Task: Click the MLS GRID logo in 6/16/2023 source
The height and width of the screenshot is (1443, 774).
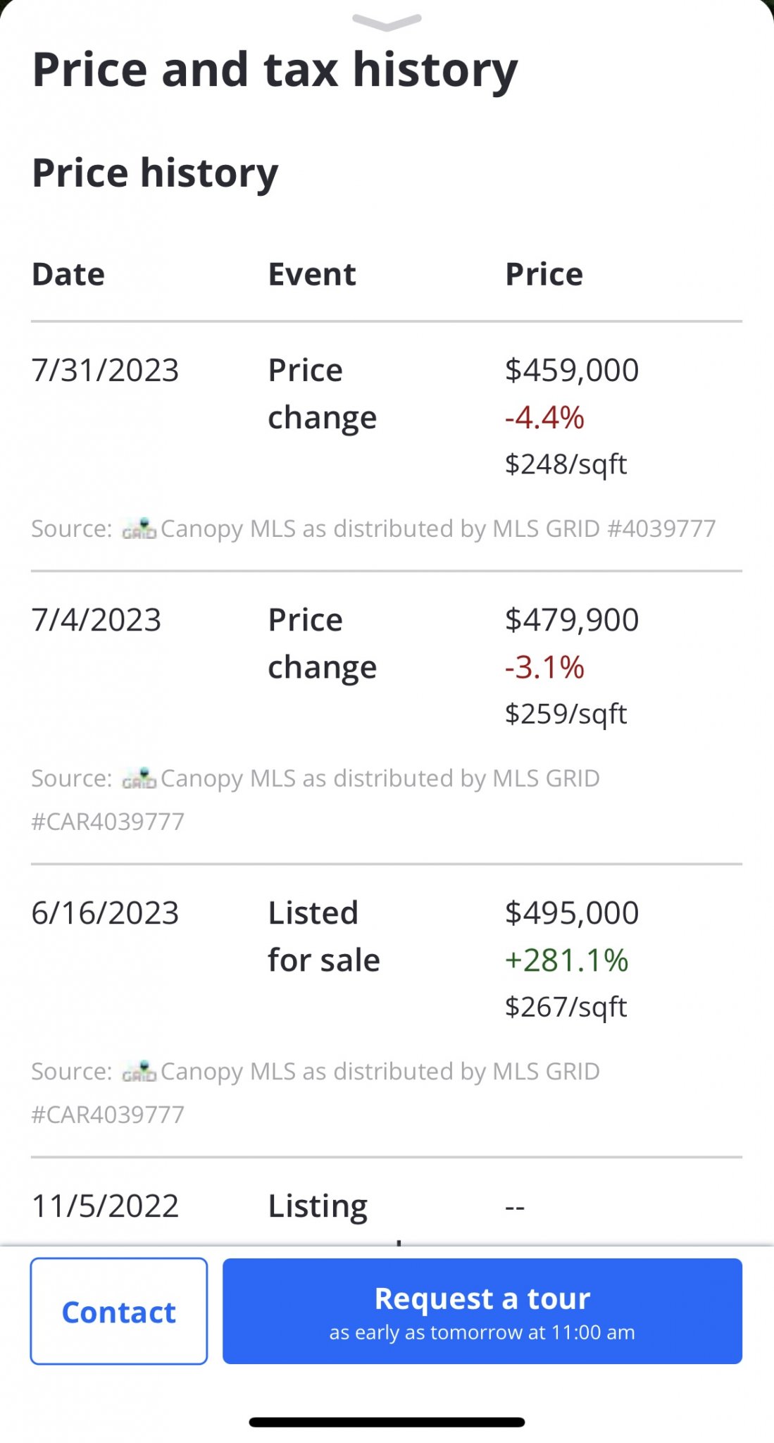Action: coord(139,1071)
